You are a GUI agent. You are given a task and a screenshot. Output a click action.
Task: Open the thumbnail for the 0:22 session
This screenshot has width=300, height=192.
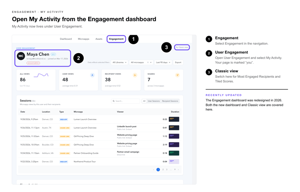tap(174, 119)
